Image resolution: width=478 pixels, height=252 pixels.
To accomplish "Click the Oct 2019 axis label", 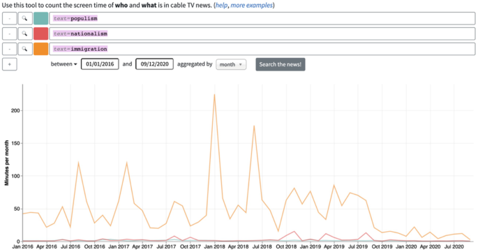I will pyautogui.click(x=382, y=246).
